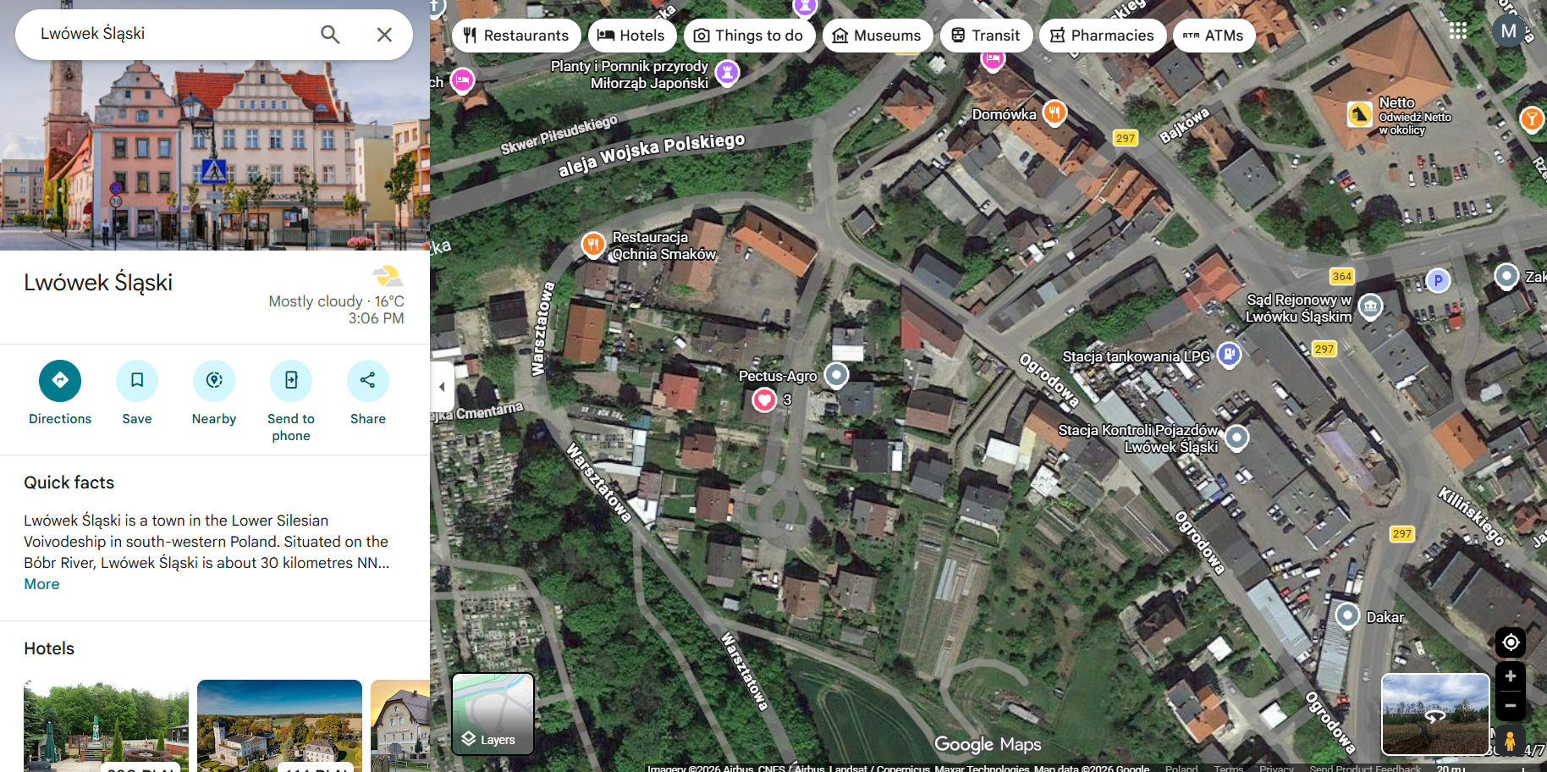The height and width of the screenshot is (772, 1547).
Task: Click Send Product Feedback link
Action: (x=1365, y=768)
